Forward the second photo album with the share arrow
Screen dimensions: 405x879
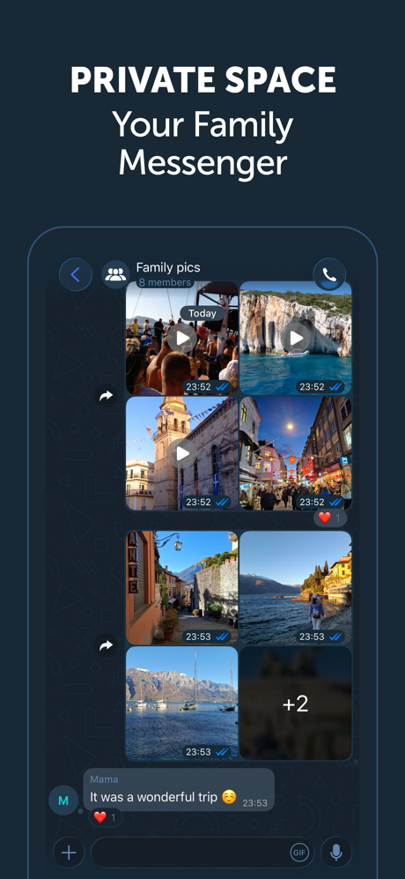[x=106, y=645]
